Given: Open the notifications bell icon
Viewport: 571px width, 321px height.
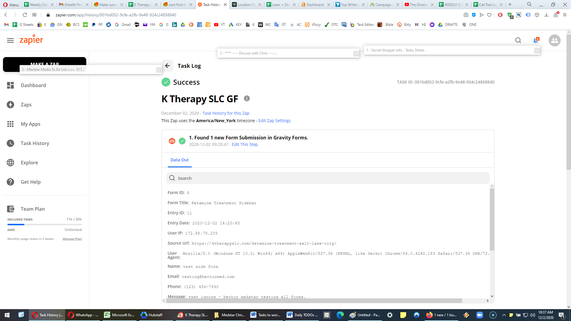Looking at the screenshot, I should (536, 40).
